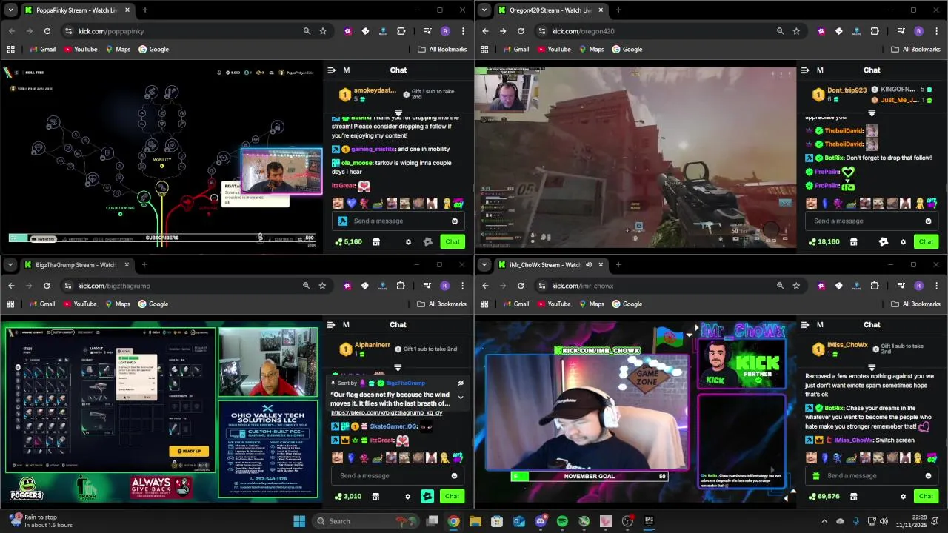Open Chrome three-dot menu in PoppaPinky window
Viewport: 948px width, 533px height.
463,31
